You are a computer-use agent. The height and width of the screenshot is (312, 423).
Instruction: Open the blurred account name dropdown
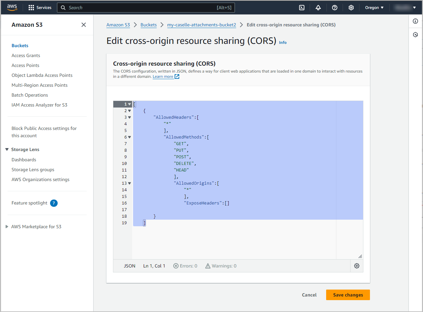point(405,8)
